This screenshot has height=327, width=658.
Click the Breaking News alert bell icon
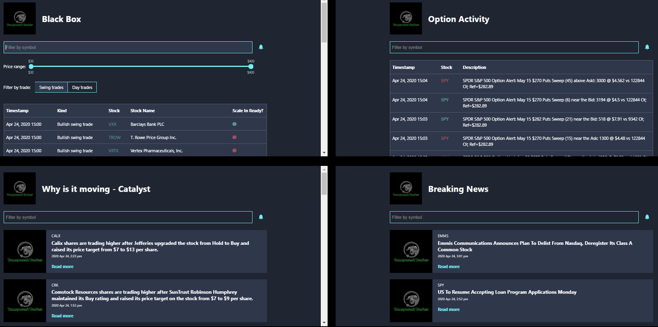tap(647, 217)
